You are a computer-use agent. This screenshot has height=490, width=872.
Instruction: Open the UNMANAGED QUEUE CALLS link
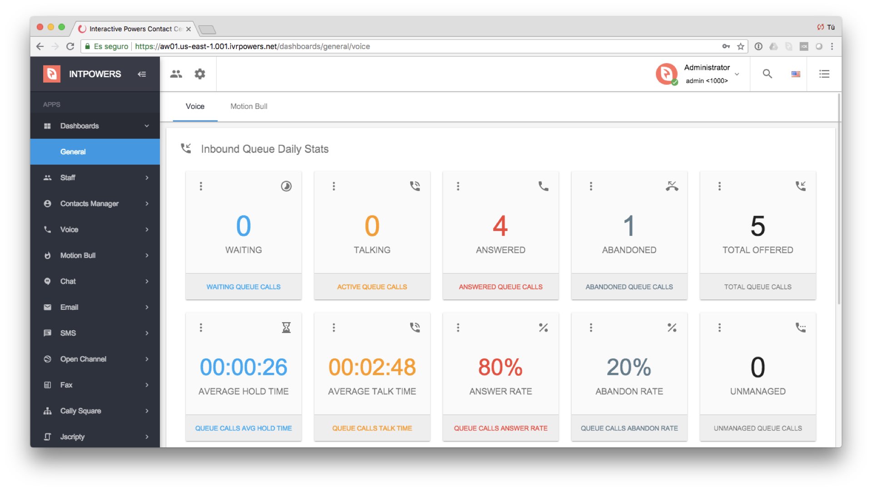tap(758, 428)
